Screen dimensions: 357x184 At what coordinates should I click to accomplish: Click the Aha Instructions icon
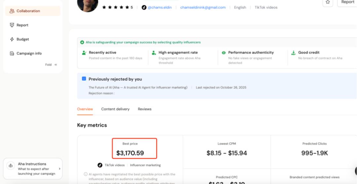[11, 166]
